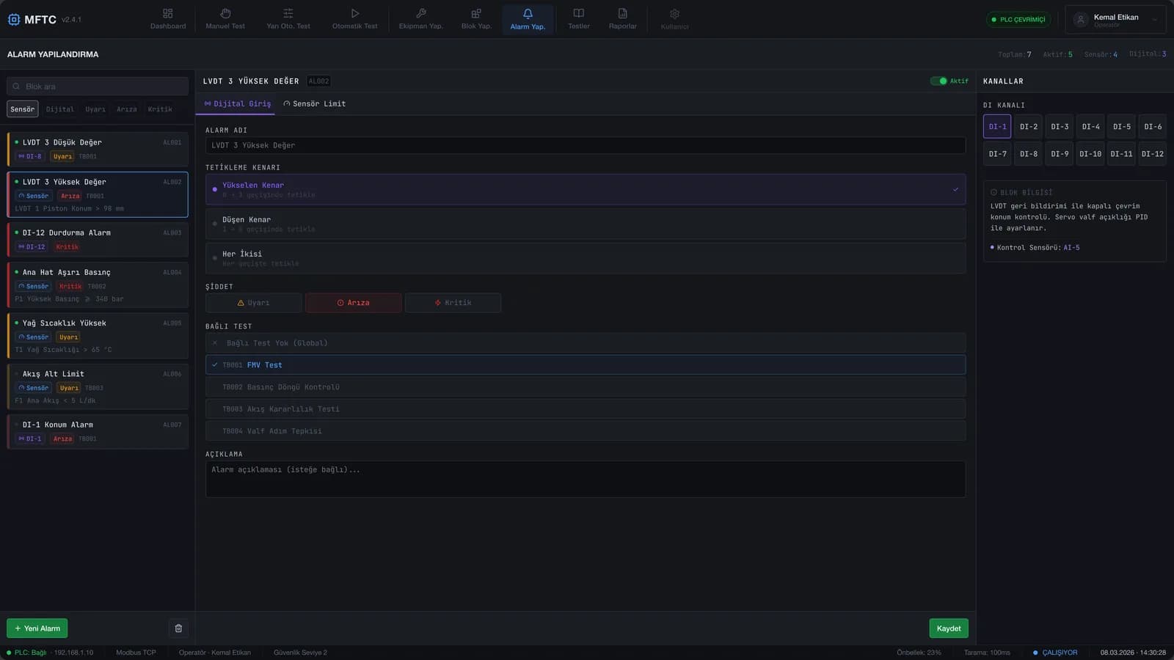Open Ekipman Yap. wrench icon

(421, 13)
